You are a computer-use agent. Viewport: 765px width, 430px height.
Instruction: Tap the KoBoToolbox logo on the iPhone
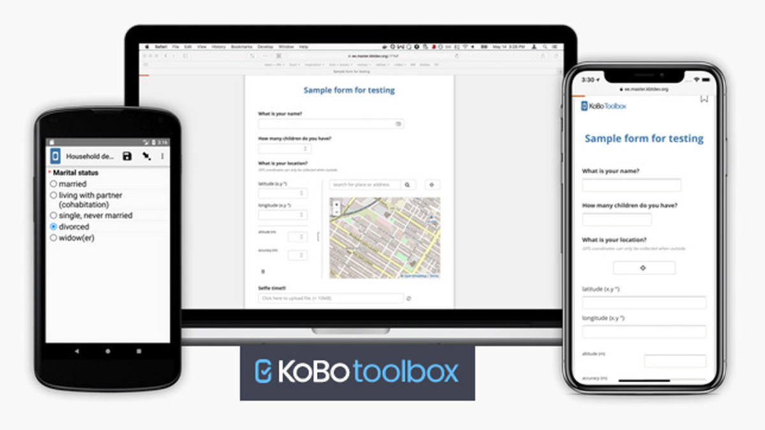(x=604, y=106)
